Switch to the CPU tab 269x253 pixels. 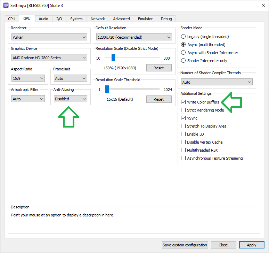(x=12, y=19)
